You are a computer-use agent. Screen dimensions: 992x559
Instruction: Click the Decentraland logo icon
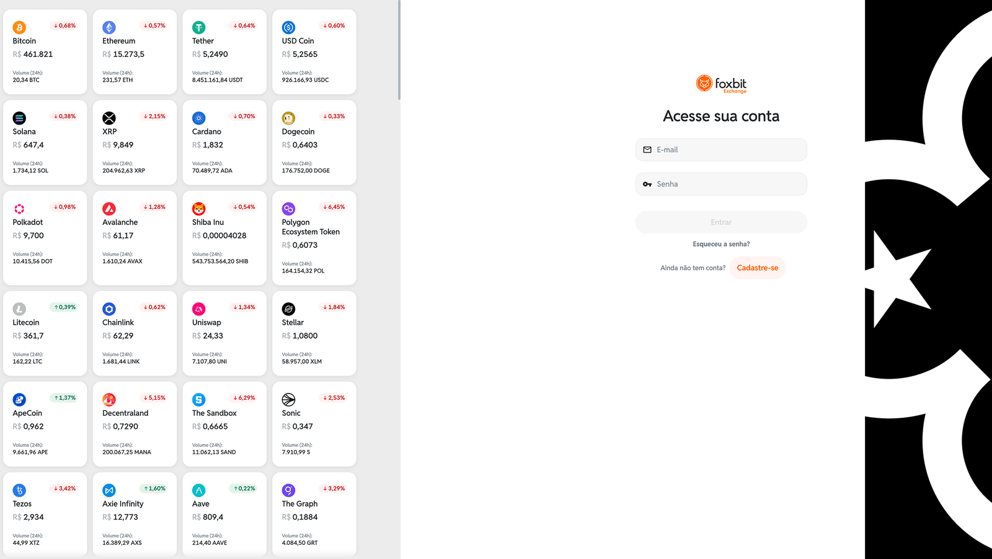pyautogui.click(x=109, y=400)
